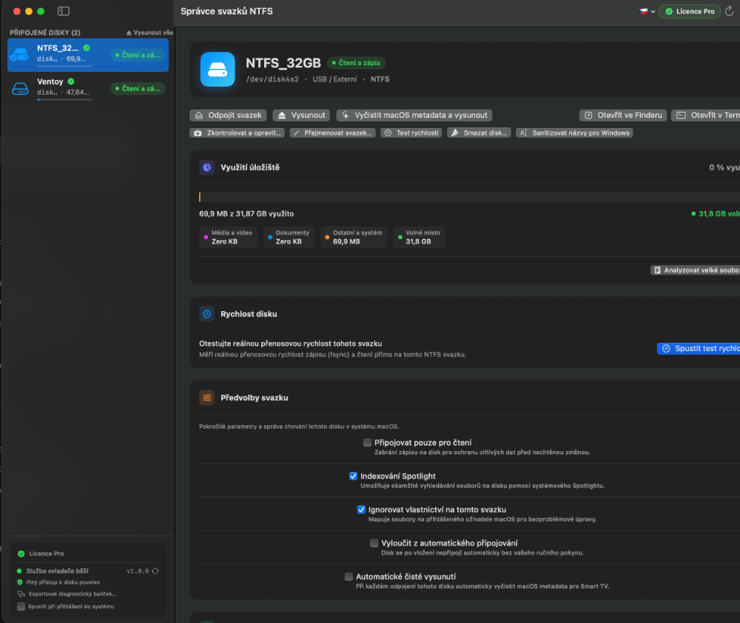Select the Ventoy disk in sidebar
Image resolution: width=740 pixels, height=623 pixels.
tap(88, 89)
